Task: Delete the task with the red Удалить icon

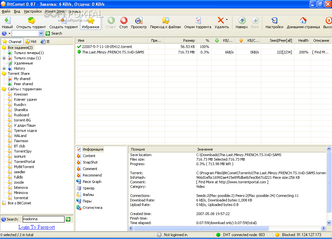Action: point(220,20)
